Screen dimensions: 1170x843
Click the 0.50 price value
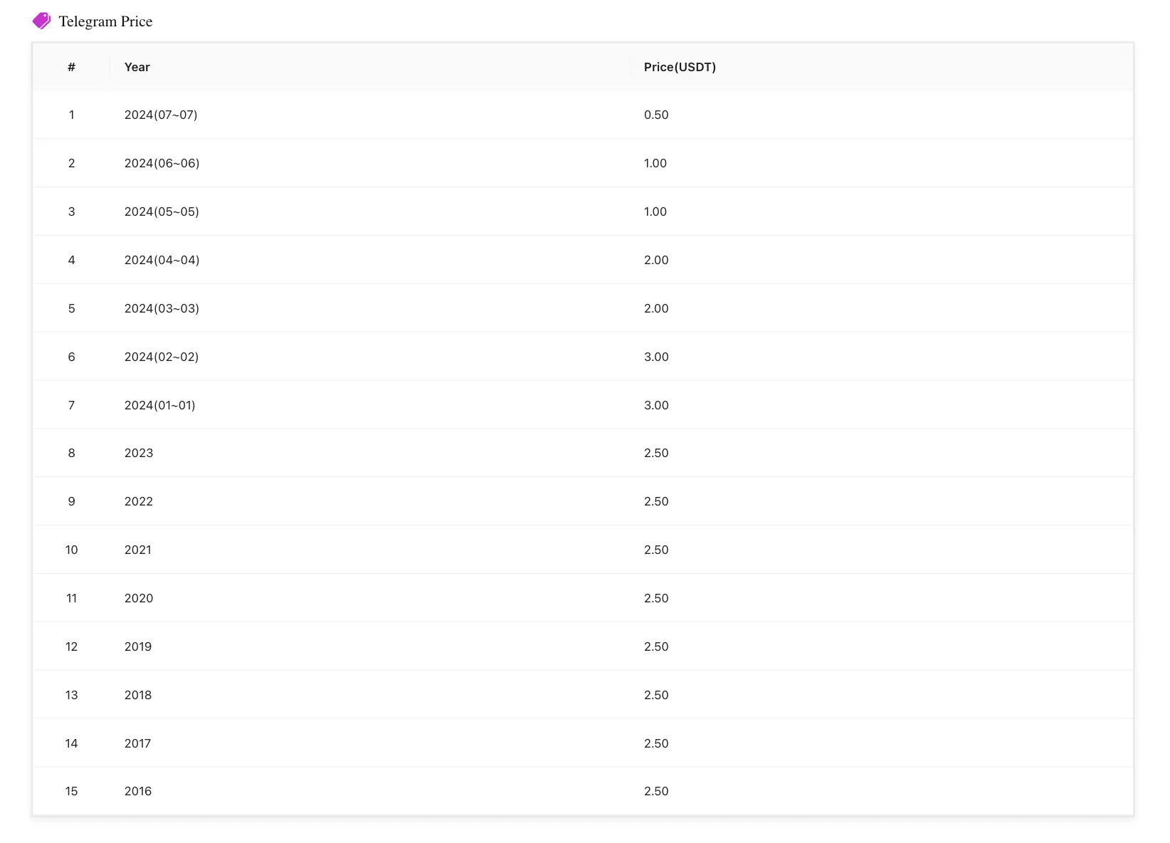(656, 115)
